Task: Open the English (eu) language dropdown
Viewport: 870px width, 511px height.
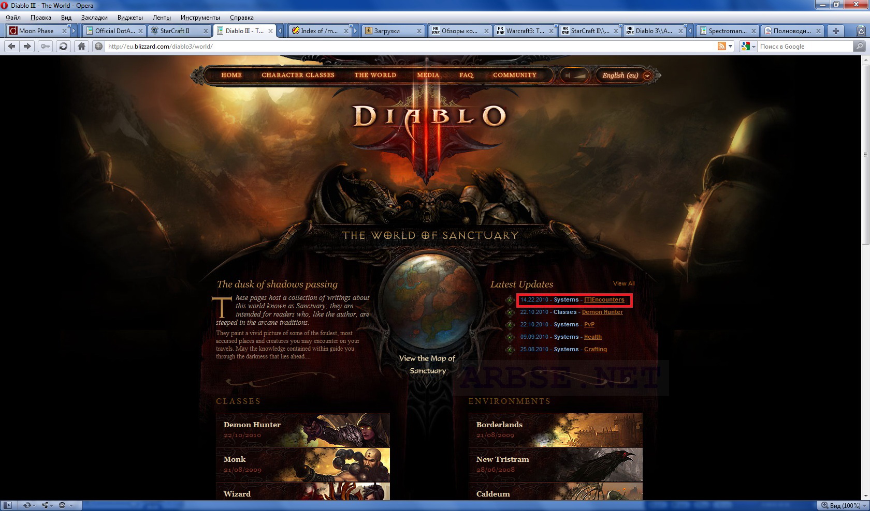Action: tap(626, 76)
